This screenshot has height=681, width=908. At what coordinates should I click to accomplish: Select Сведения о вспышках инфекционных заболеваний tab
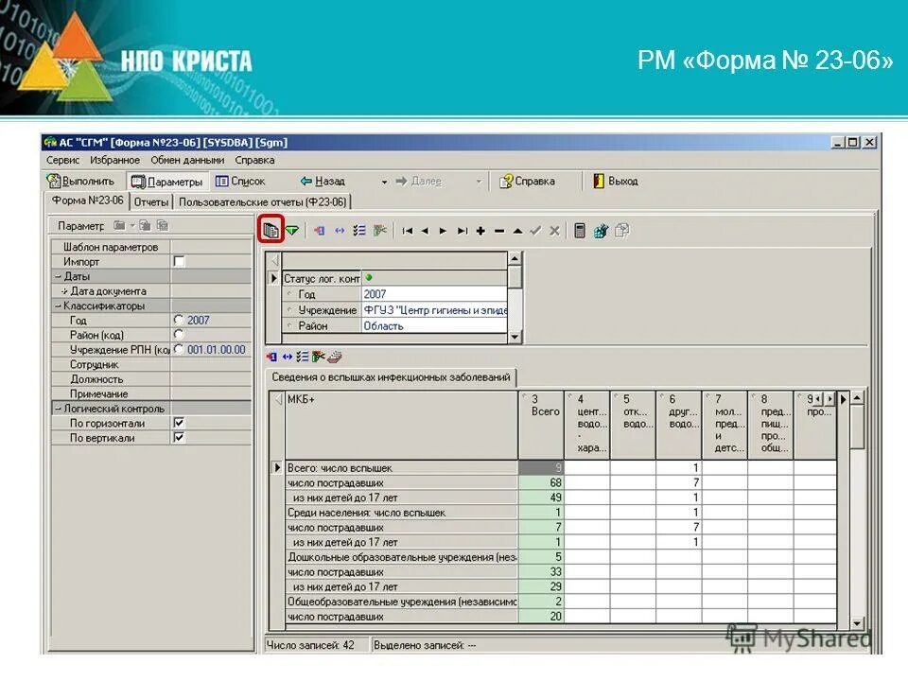(391, 377)
